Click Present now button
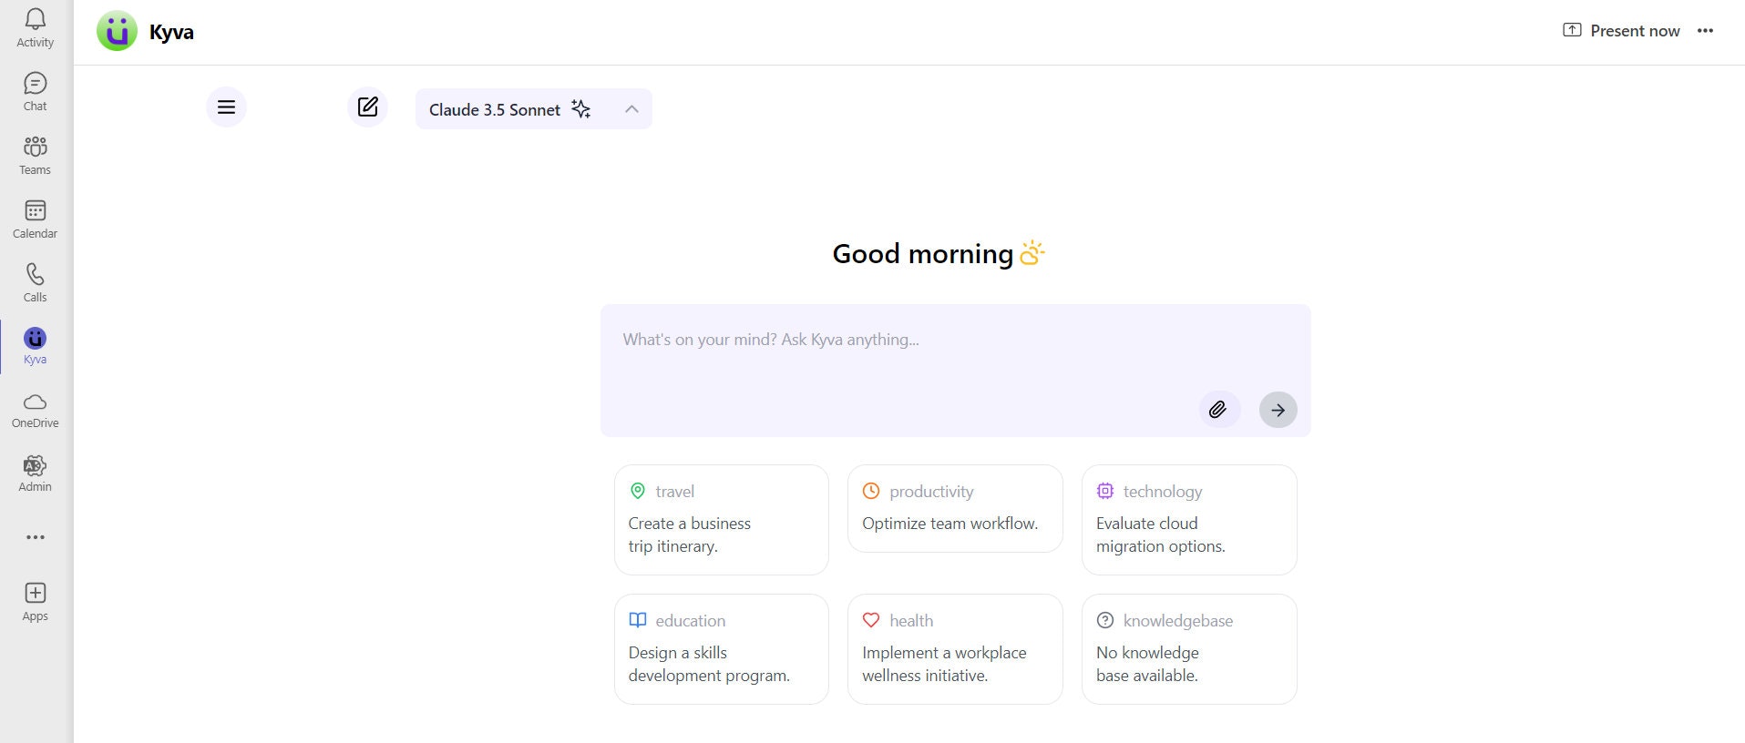 [1621, 30]
